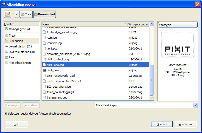Image resolution: width=202 pixels, height=133 pixels.
Task: Select pistoletje_eiersalade_290x290.jpg file
Action: click(x=96, y=54)
